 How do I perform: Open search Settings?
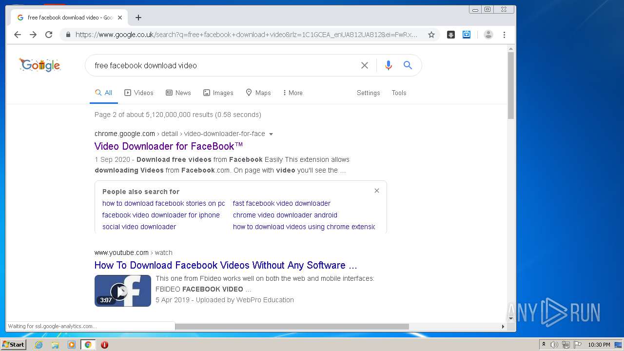[x=368, y=93]
